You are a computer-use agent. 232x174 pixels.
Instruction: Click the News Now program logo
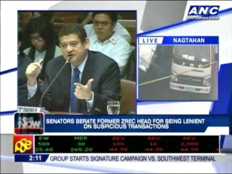click(x=29, y=123)
